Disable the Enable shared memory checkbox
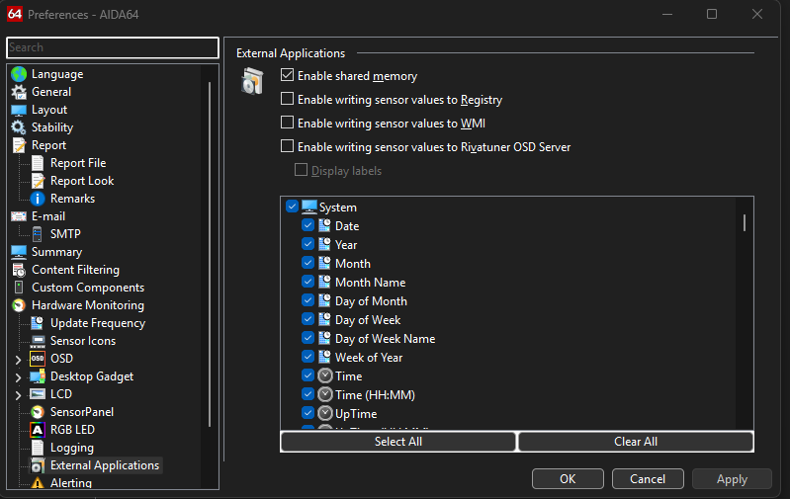Image resolution: width=790 pixels, height=499 pixels. (x=287, y=75)
